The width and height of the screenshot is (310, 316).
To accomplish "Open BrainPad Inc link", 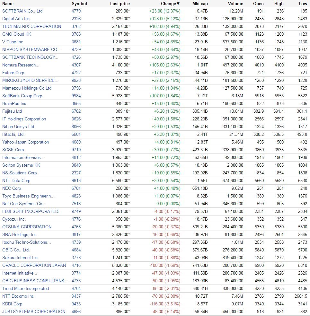I will point(14,104).
